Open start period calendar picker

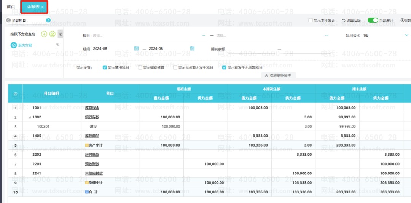pos(136,48)
